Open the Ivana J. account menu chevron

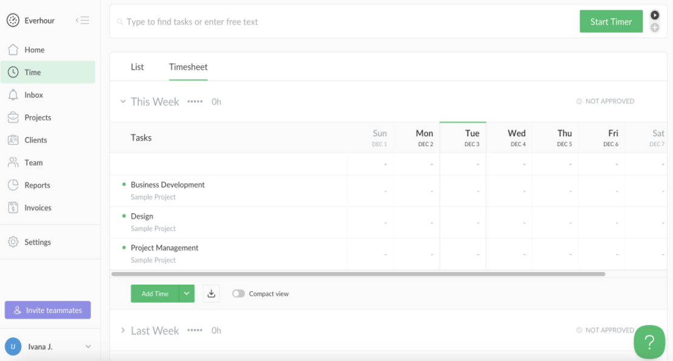[88, 346]
